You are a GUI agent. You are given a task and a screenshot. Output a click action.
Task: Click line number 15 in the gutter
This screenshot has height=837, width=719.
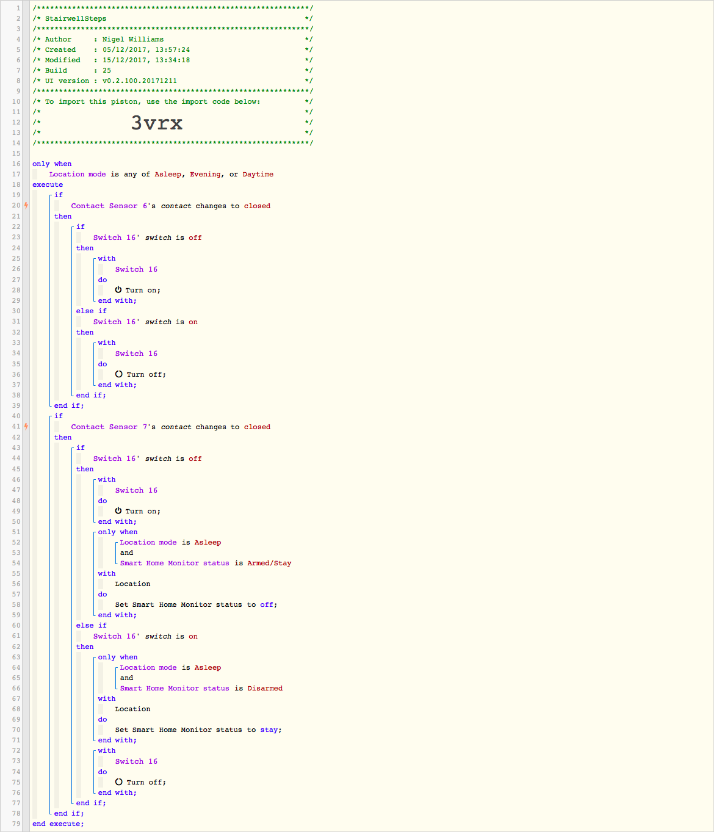coord(16,153)
